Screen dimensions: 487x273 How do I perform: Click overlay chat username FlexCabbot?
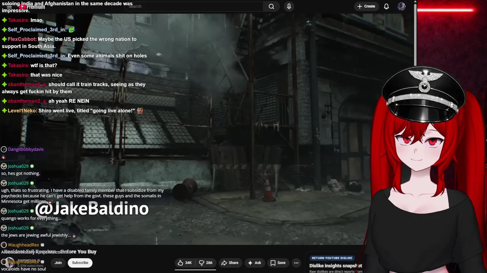click(x=22, y=39)
